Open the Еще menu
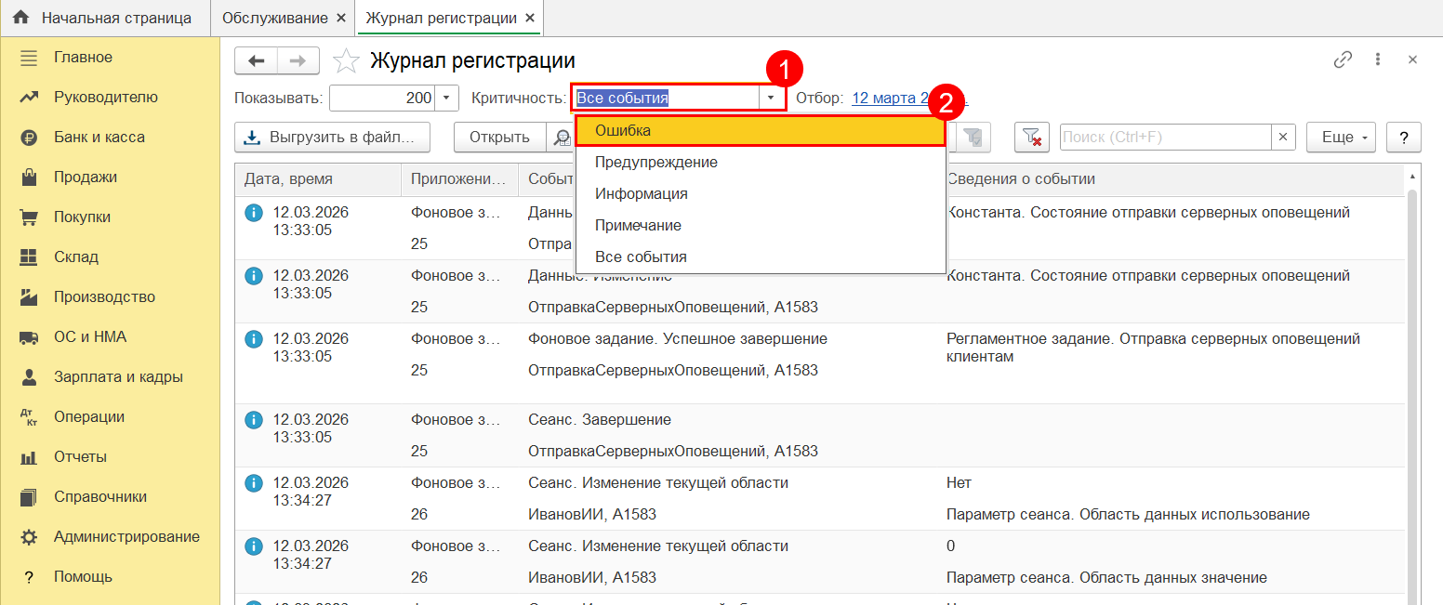The image size is (1443, 605). (1343, 138)
